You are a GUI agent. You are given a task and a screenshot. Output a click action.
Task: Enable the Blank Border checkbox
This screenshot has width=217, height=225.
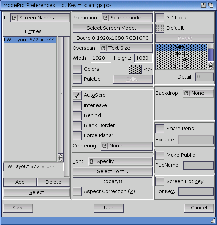(x=77, y=126)
